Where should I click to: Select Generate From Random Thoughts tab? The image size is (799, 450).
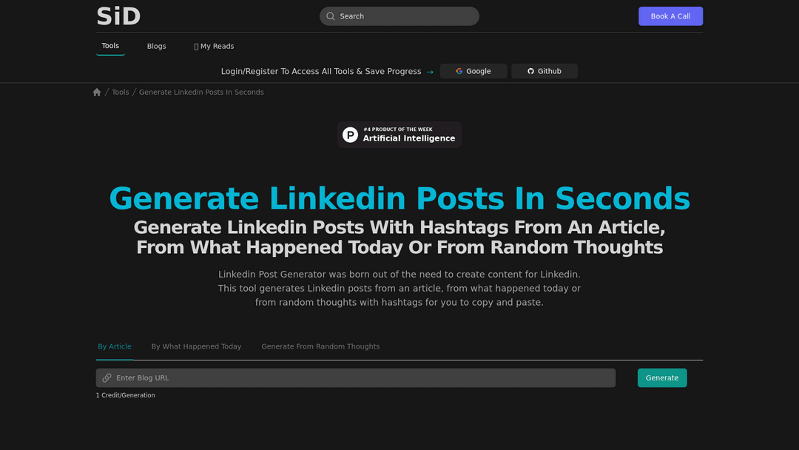(x=320, y=346)
